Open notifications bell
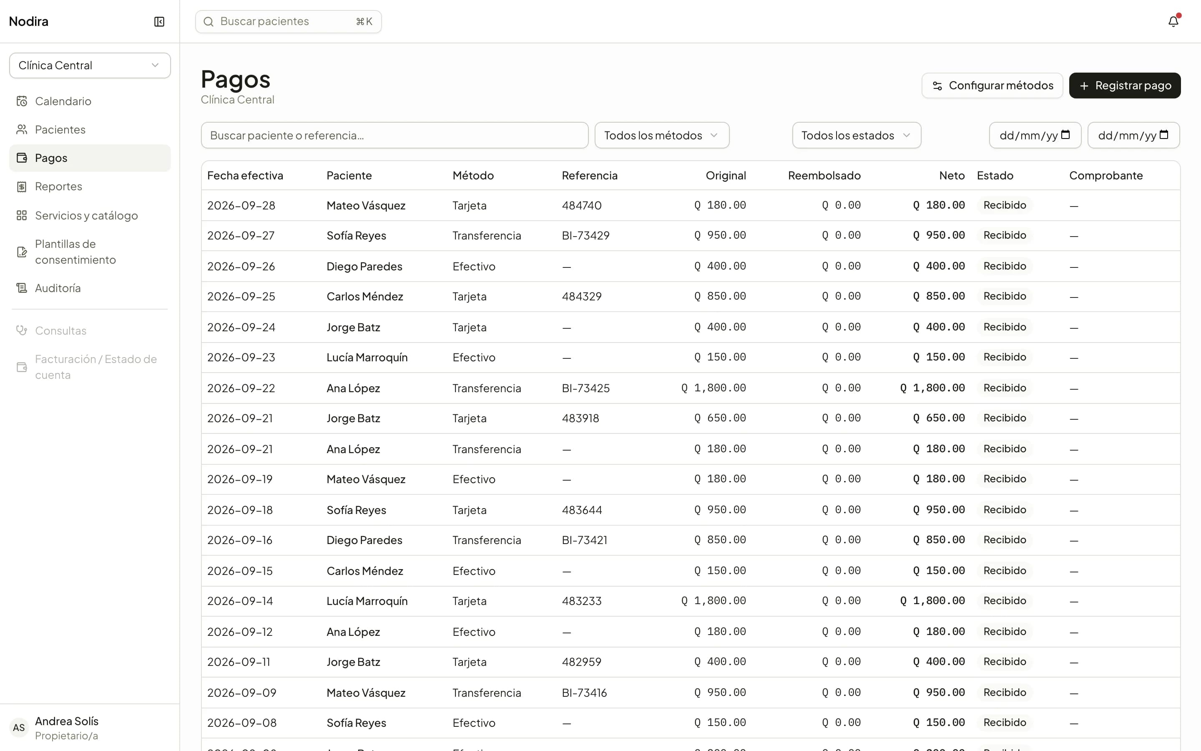 tap(1173, 21)
